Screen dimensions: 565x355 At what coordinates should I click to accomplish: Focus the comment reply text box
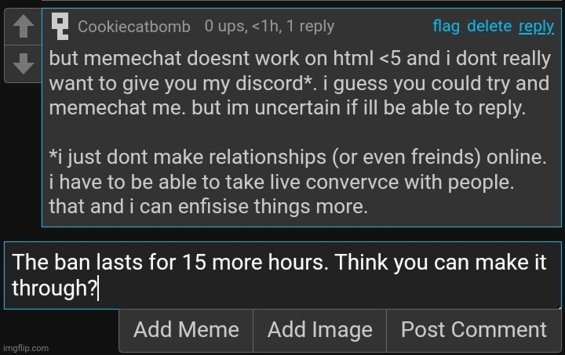point(282,274)
